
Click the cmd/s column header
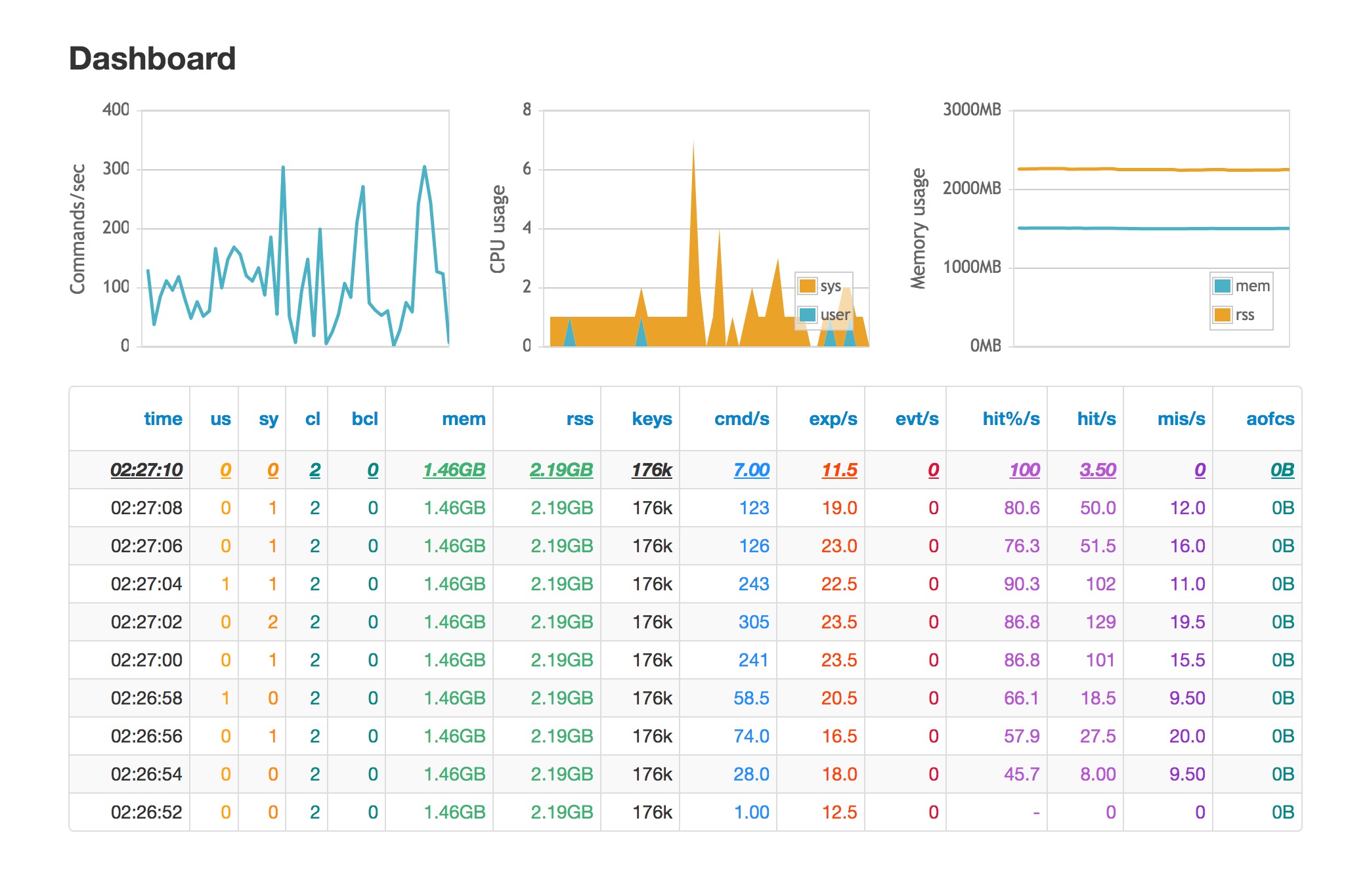[741, 418]
